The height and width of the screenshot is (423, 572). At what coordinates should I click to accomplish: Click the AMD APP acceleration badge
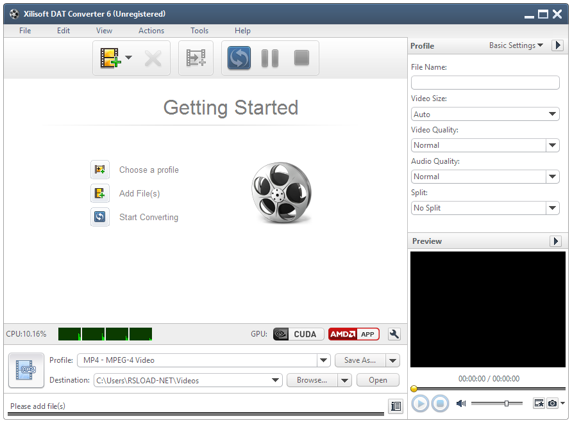353,334
